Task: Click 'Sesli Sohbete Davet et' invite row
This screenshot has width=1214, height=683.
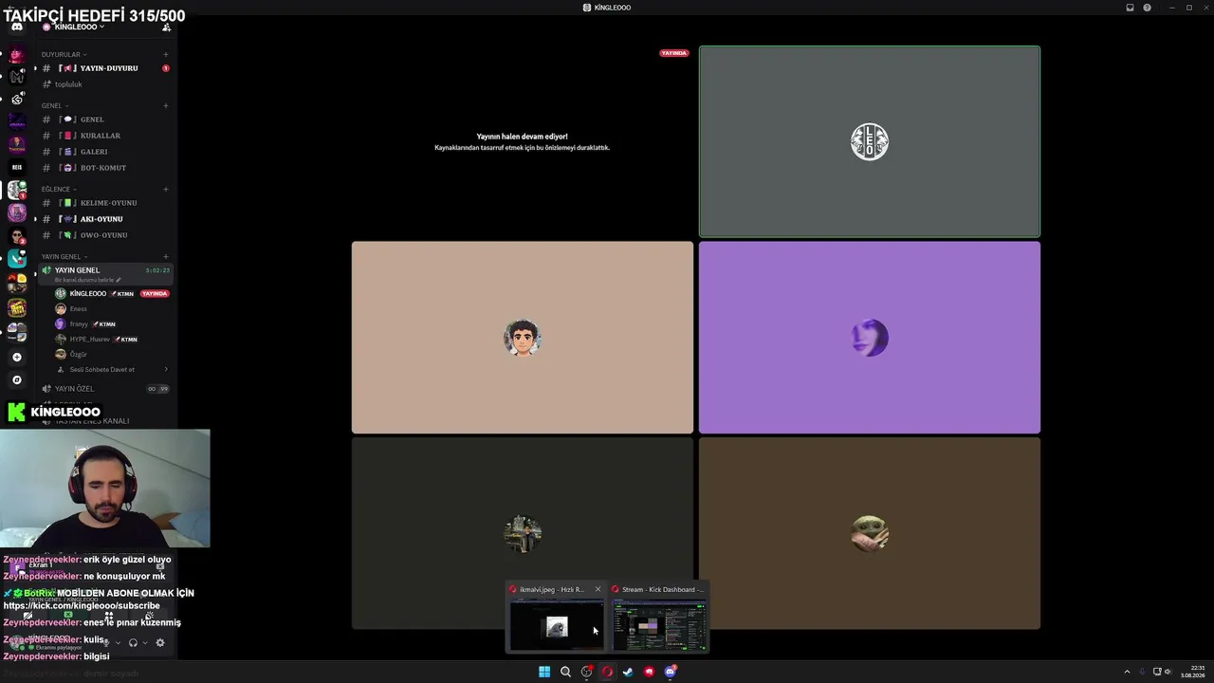Action: click(112, 370)
